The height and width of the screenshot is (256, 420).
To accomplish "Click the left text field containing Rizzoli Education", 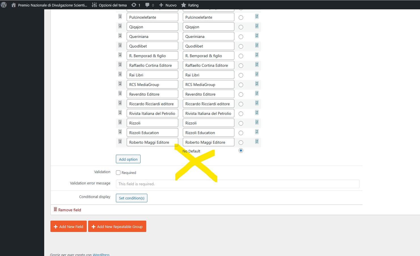I will (x=152, y=133).
